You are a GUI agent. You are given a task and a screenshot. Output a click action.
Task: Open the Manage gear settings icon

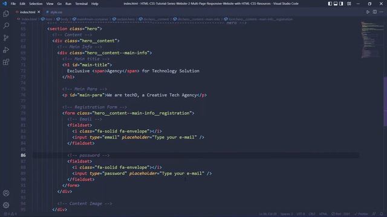pyautogui.click(x=6, y=205)
